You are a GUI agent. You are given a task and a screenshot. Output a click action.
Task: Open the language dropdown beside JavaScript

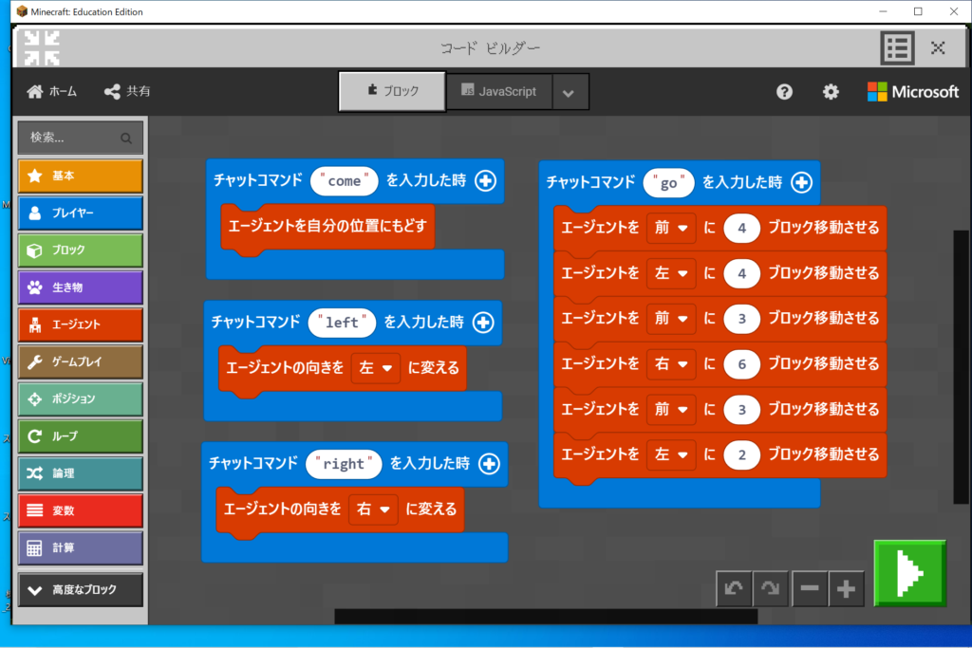pos(569,92)
